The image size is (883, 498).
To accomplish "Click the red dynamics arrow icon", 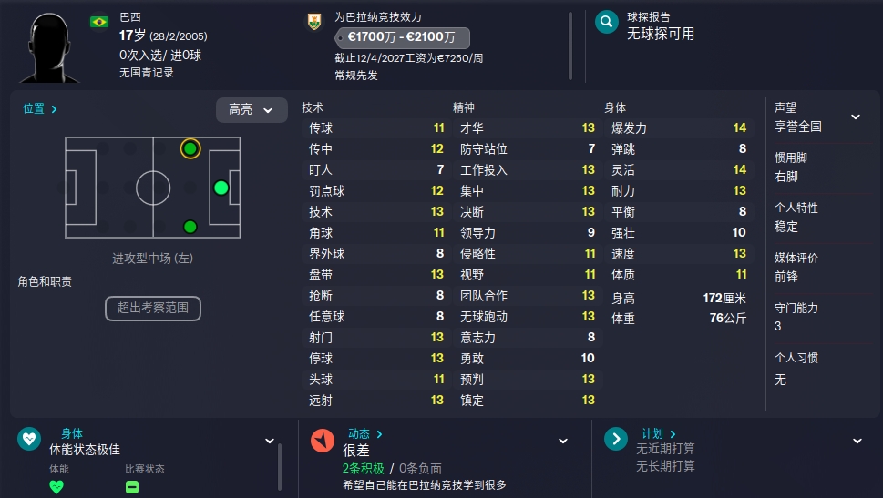I will tap(323, 441).
